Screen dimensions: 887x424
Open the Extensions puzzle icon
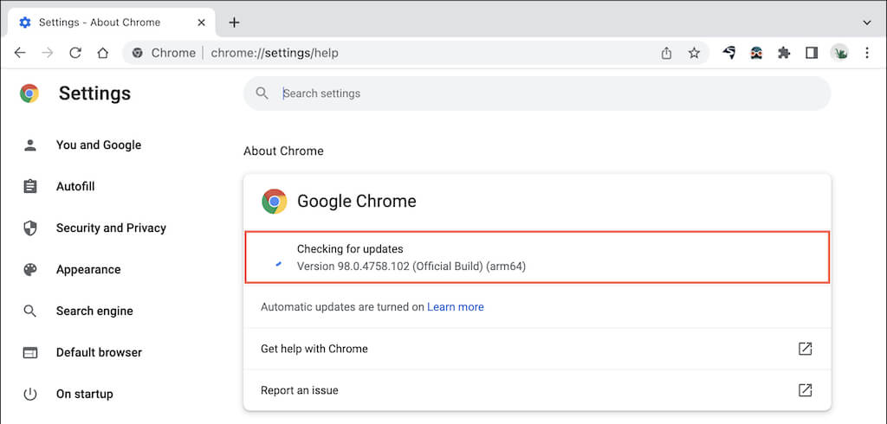pos(784,53)
